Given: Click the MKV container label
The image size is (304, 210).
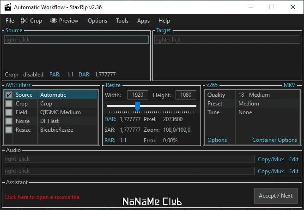Looking at the screenshot, I should (x=289, y=85).
